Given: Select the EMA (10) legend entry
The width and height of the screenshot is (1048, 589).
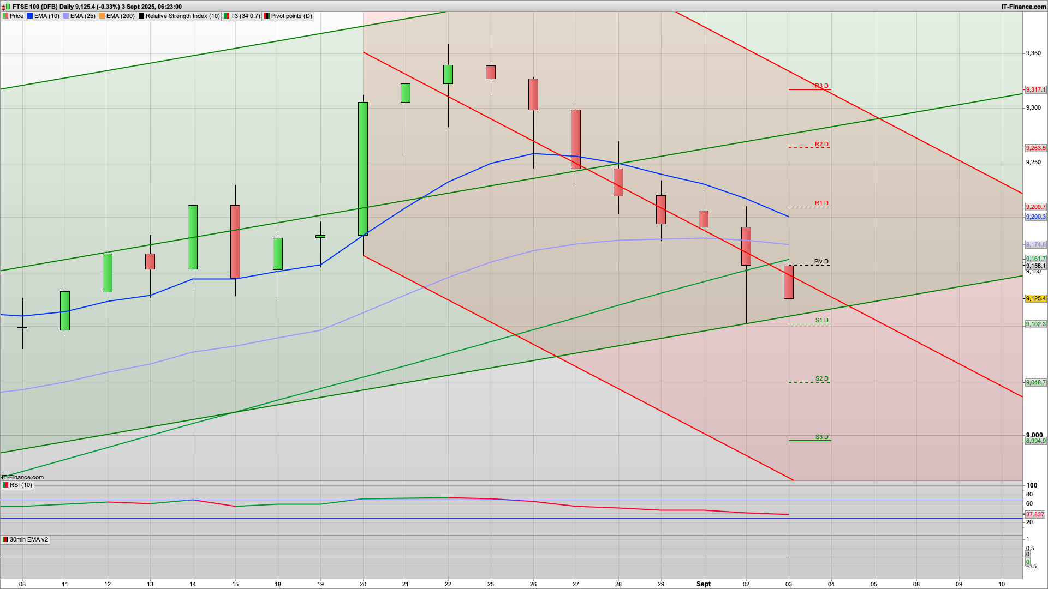Looking at the screenshot, I should [x=43, y=16].
